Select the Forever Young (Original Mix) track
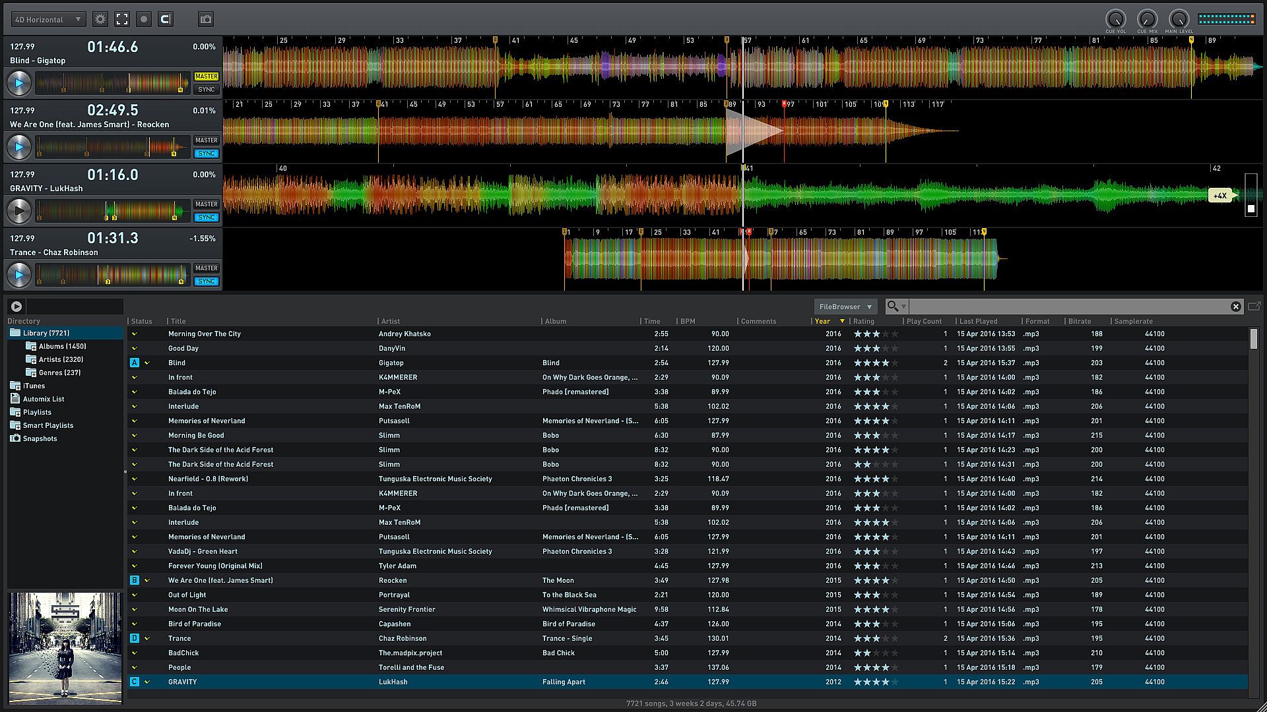Viewport: 1267px width, 712px height. (x=214, y=566)
